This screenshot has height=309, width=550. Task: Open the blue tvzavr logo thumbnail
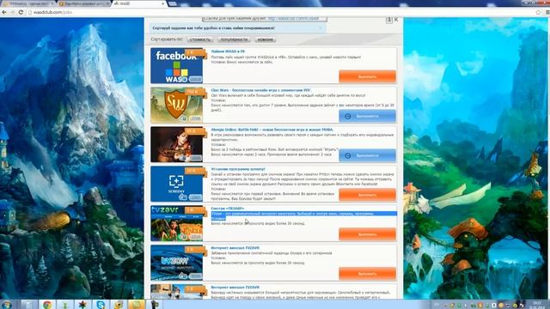177,263
